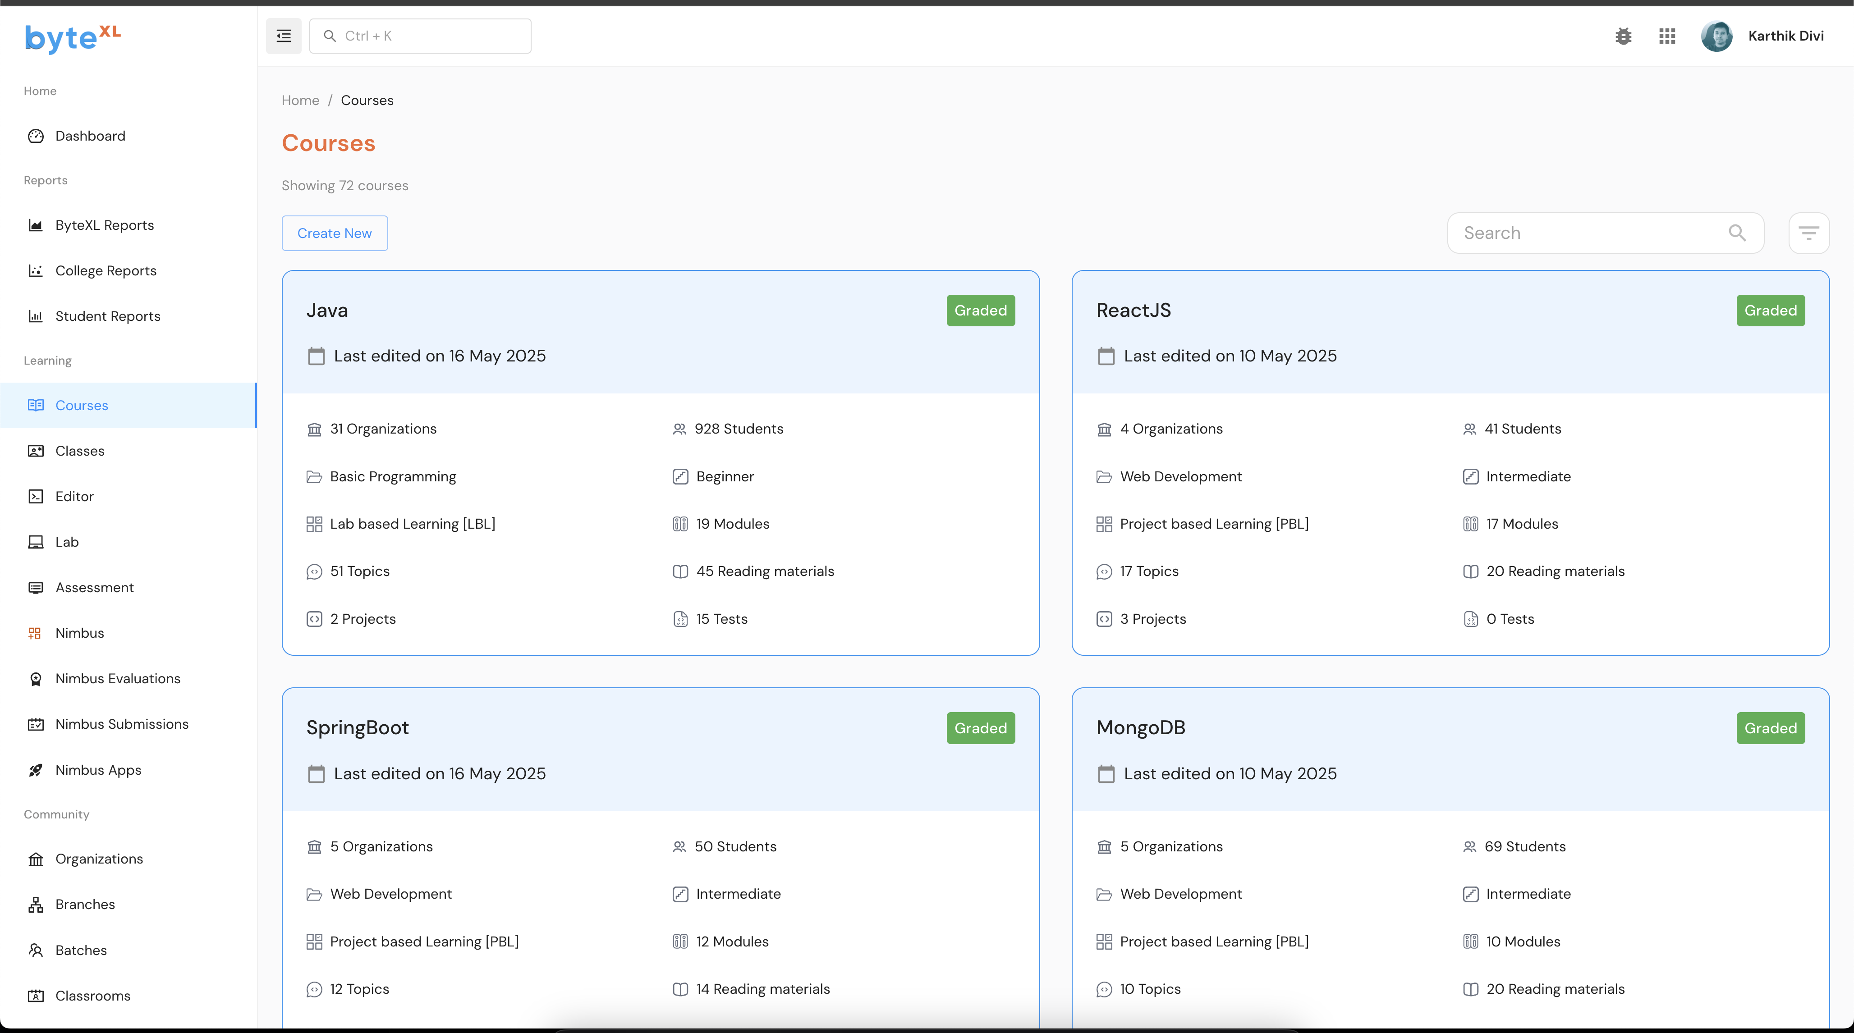Click the byteXL logo
1854x1033 pixels.
[73, 37]
